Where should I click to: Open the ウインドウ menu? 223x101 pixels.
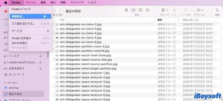pos(77,2)
